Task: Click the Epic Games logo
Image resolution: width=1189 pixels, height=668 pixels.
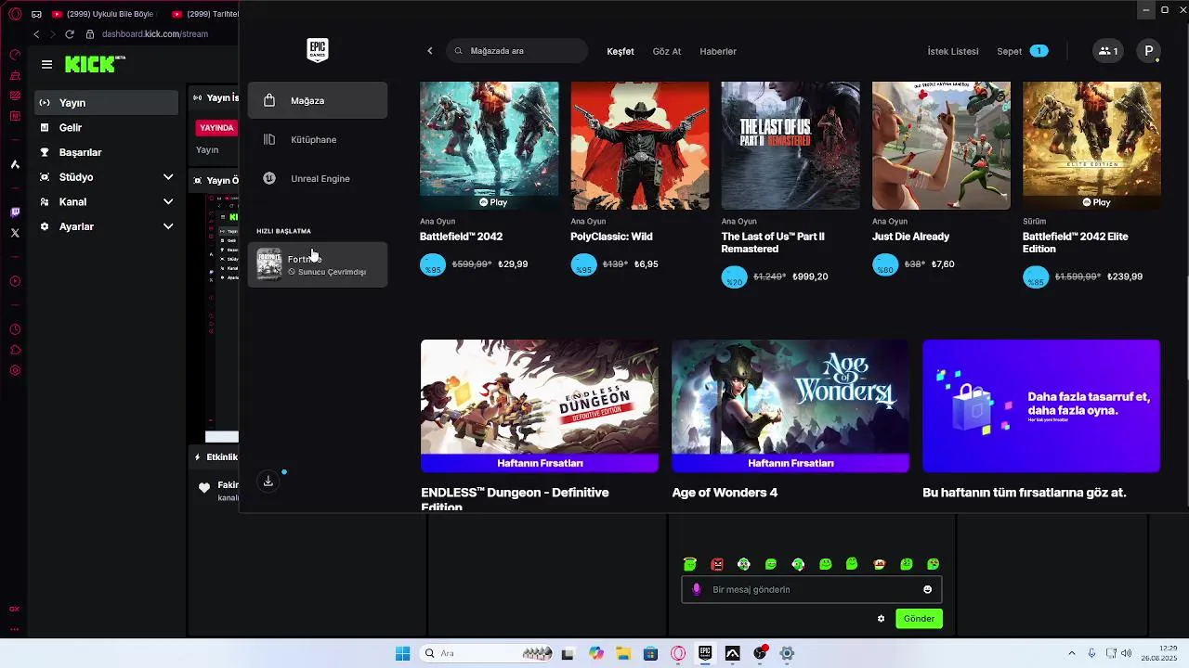Action: click(318, 50)
